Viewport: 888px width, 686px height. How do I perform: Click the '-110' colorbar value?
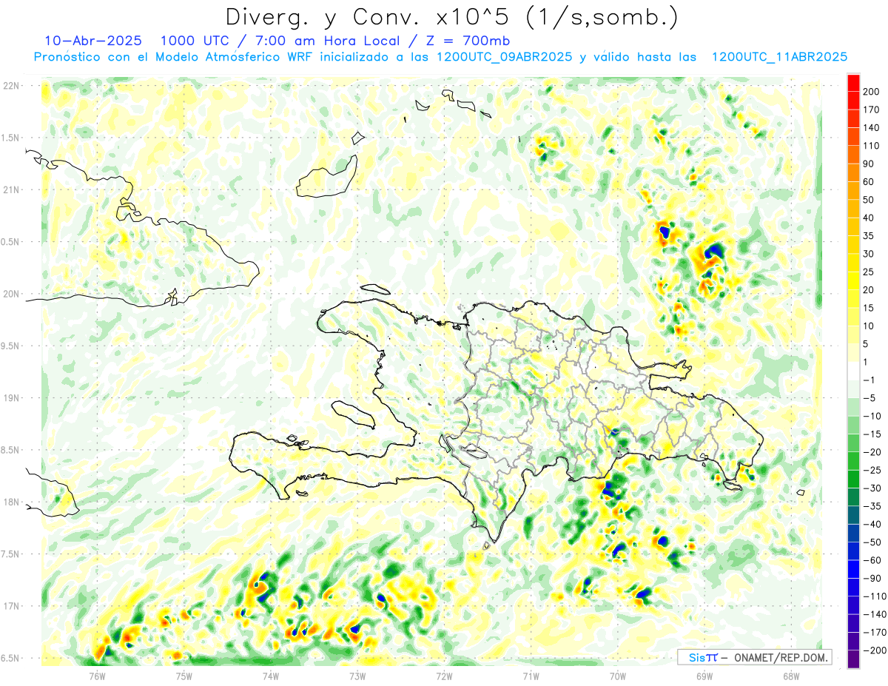(874, 596)
